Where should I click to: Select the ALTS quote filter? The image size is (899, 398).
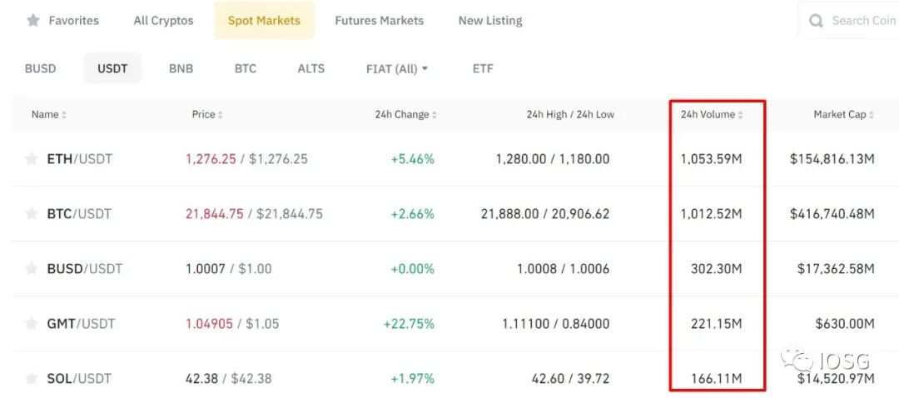coord(310,68)
